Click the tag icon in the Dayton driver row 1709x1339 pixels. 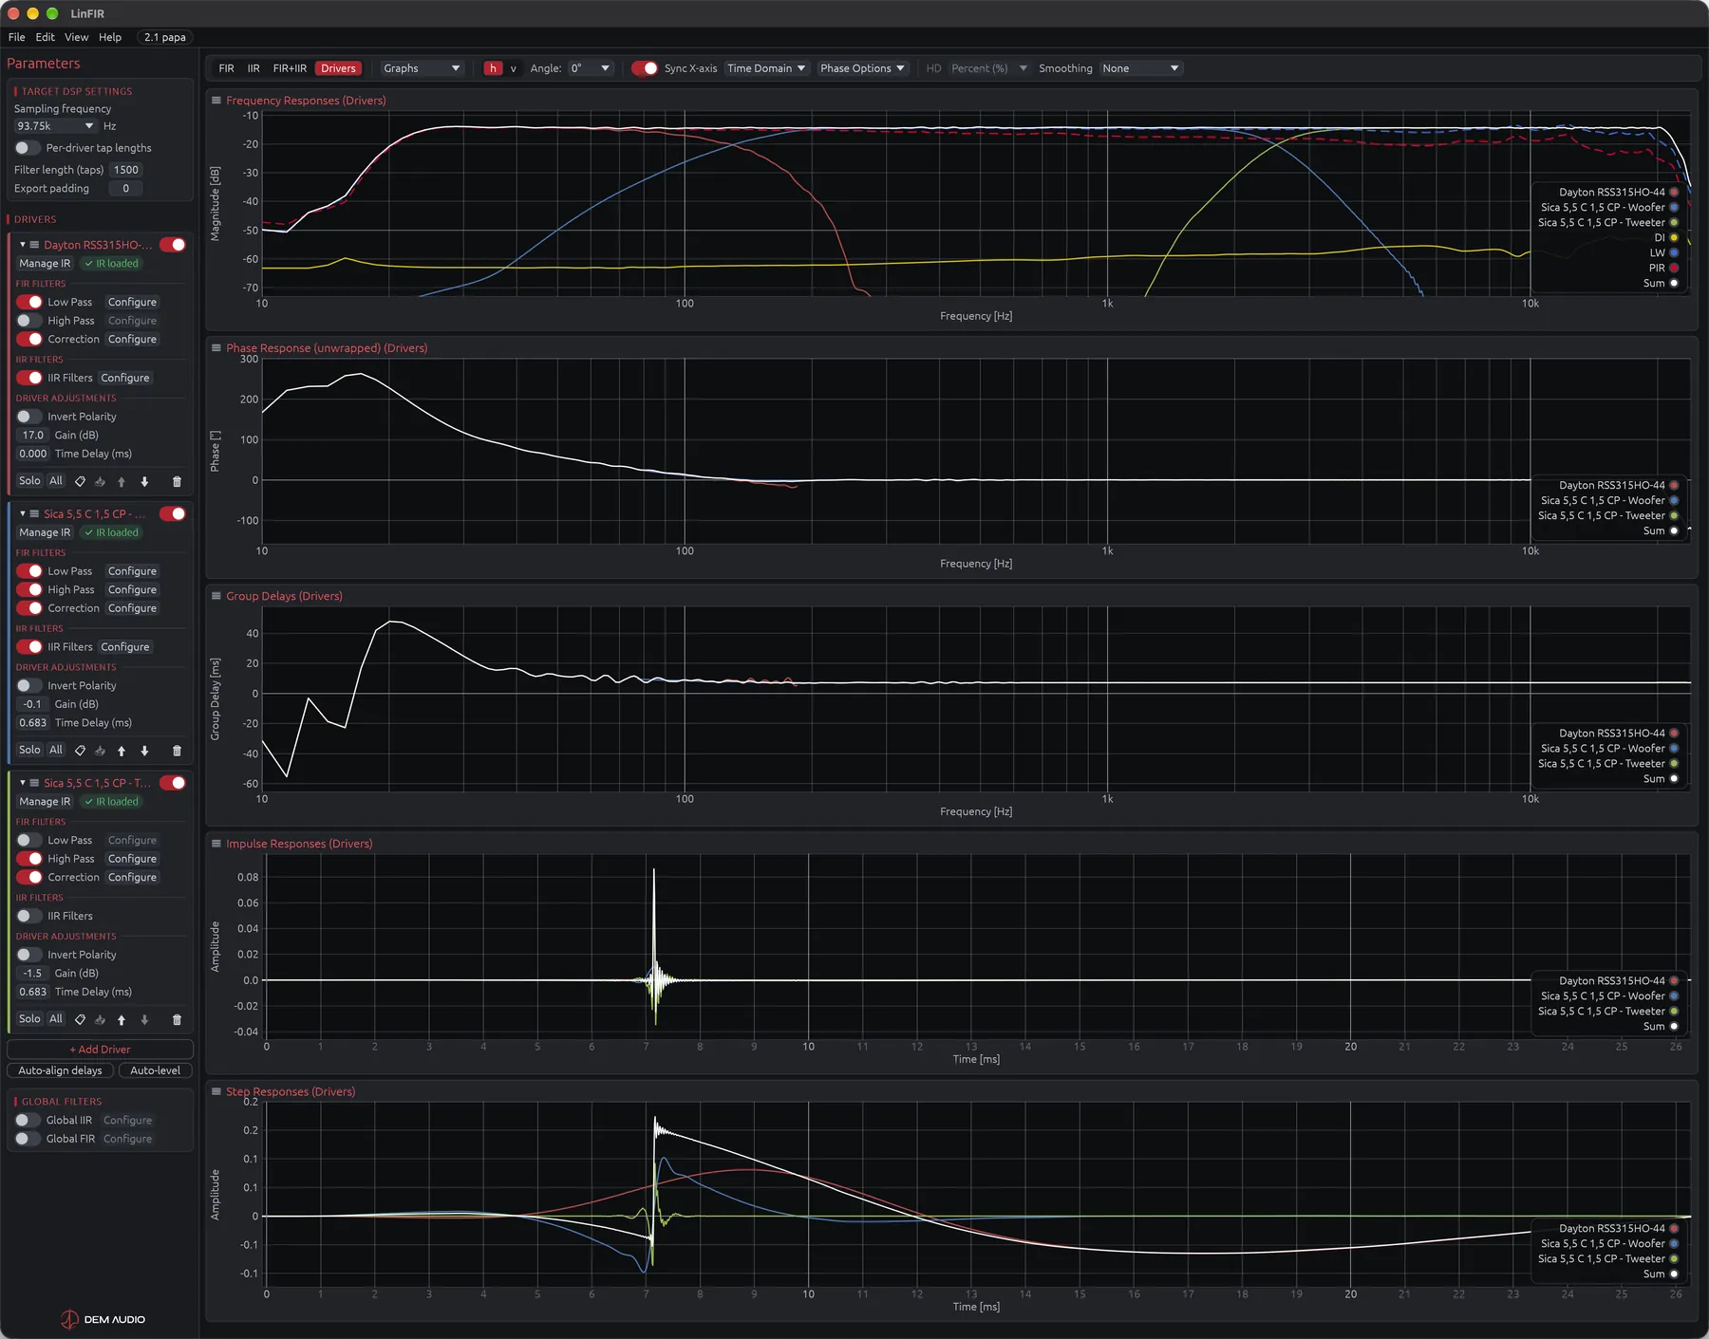[x=80, y=481]
